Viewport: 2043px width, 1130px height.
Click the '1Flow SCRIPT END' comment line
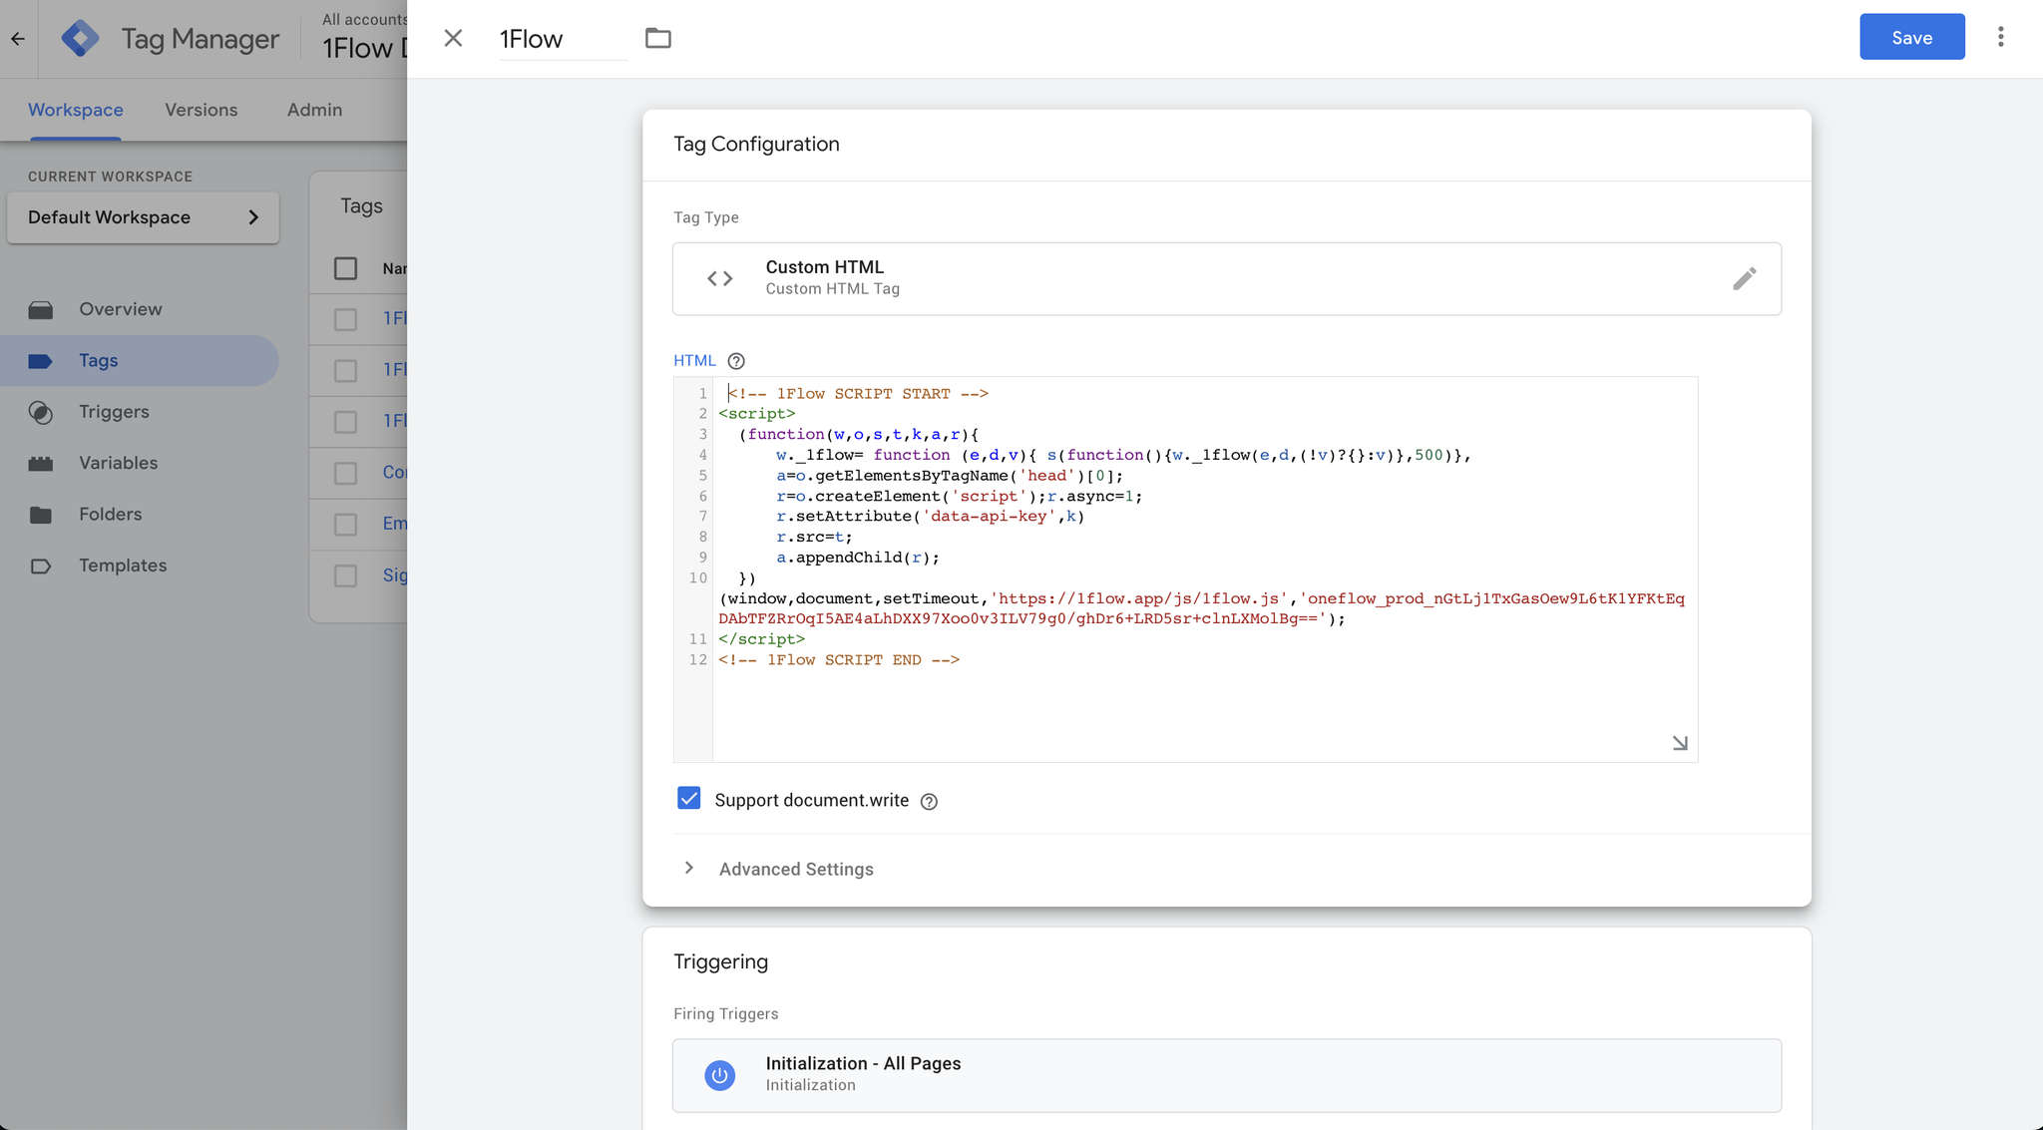tap(839, 660)
